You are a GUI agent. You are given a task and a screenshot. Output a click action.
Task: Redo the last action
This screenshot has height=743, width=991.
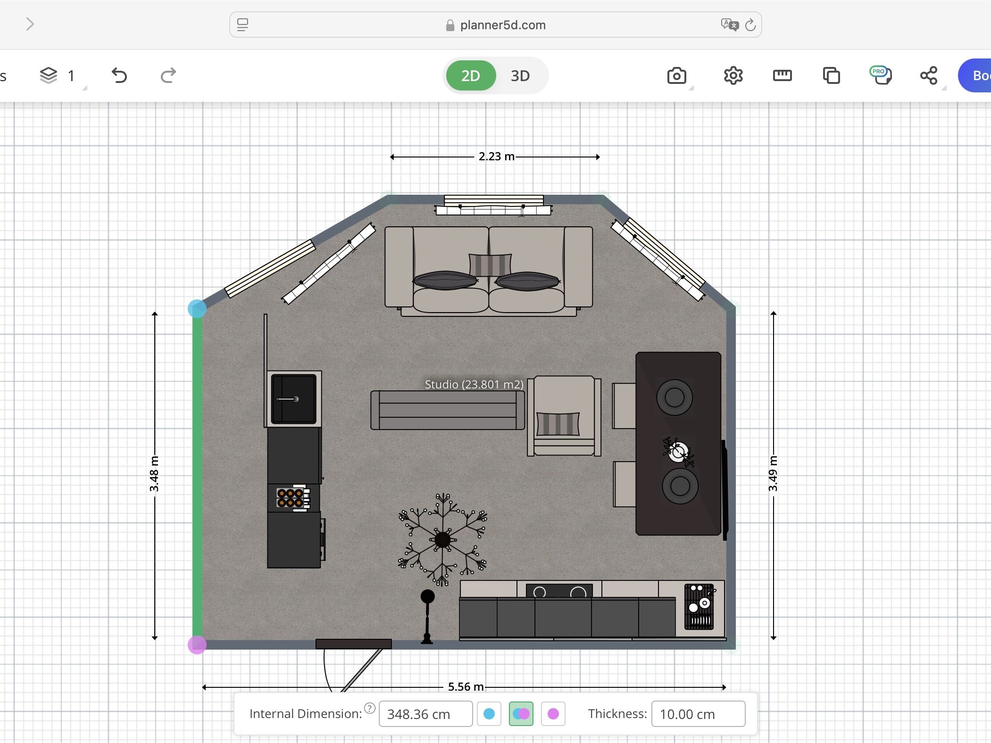pyautogui.click(x=167, y=75)
